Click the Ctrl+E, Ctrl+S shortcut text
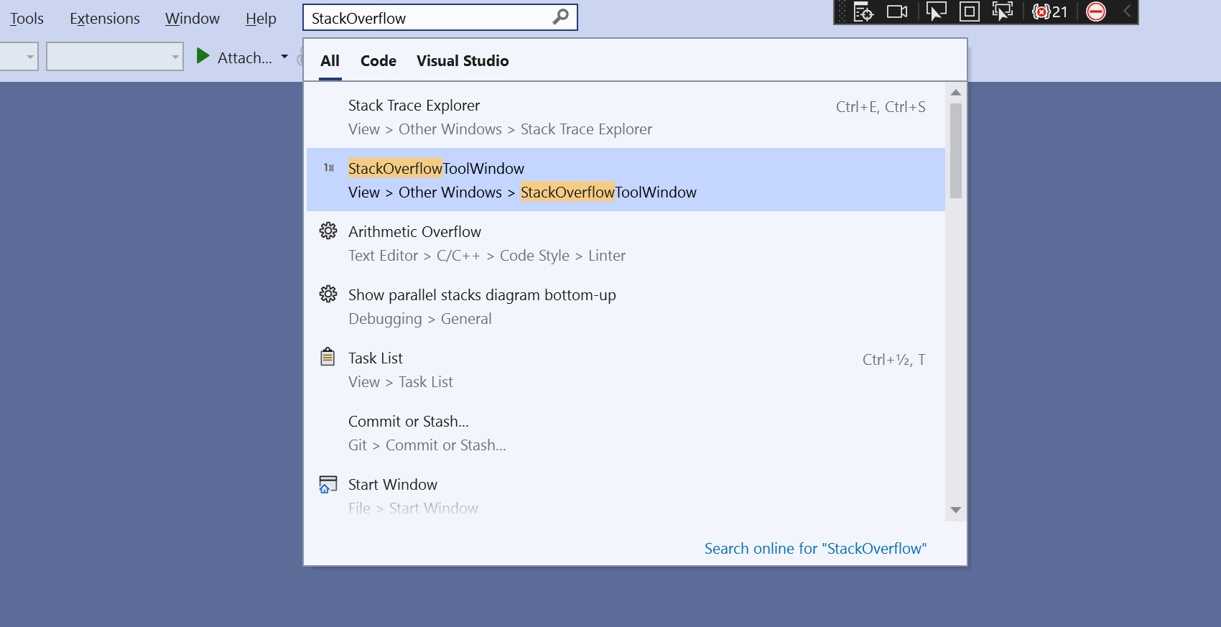This screenshot has height=627, width=1221. click(x=881, y=107)
